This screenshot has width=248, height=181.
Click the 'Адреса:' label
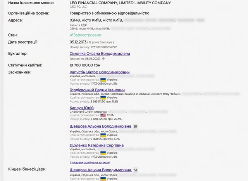tap(15, 20)
